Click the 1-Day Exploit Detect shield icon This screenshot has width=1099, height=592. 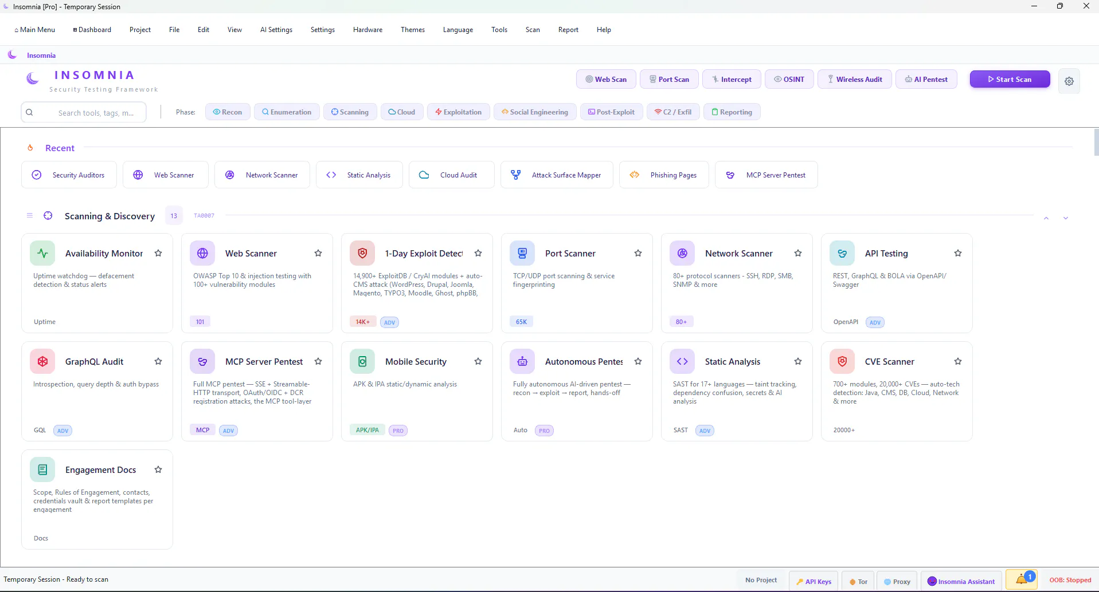362,253
